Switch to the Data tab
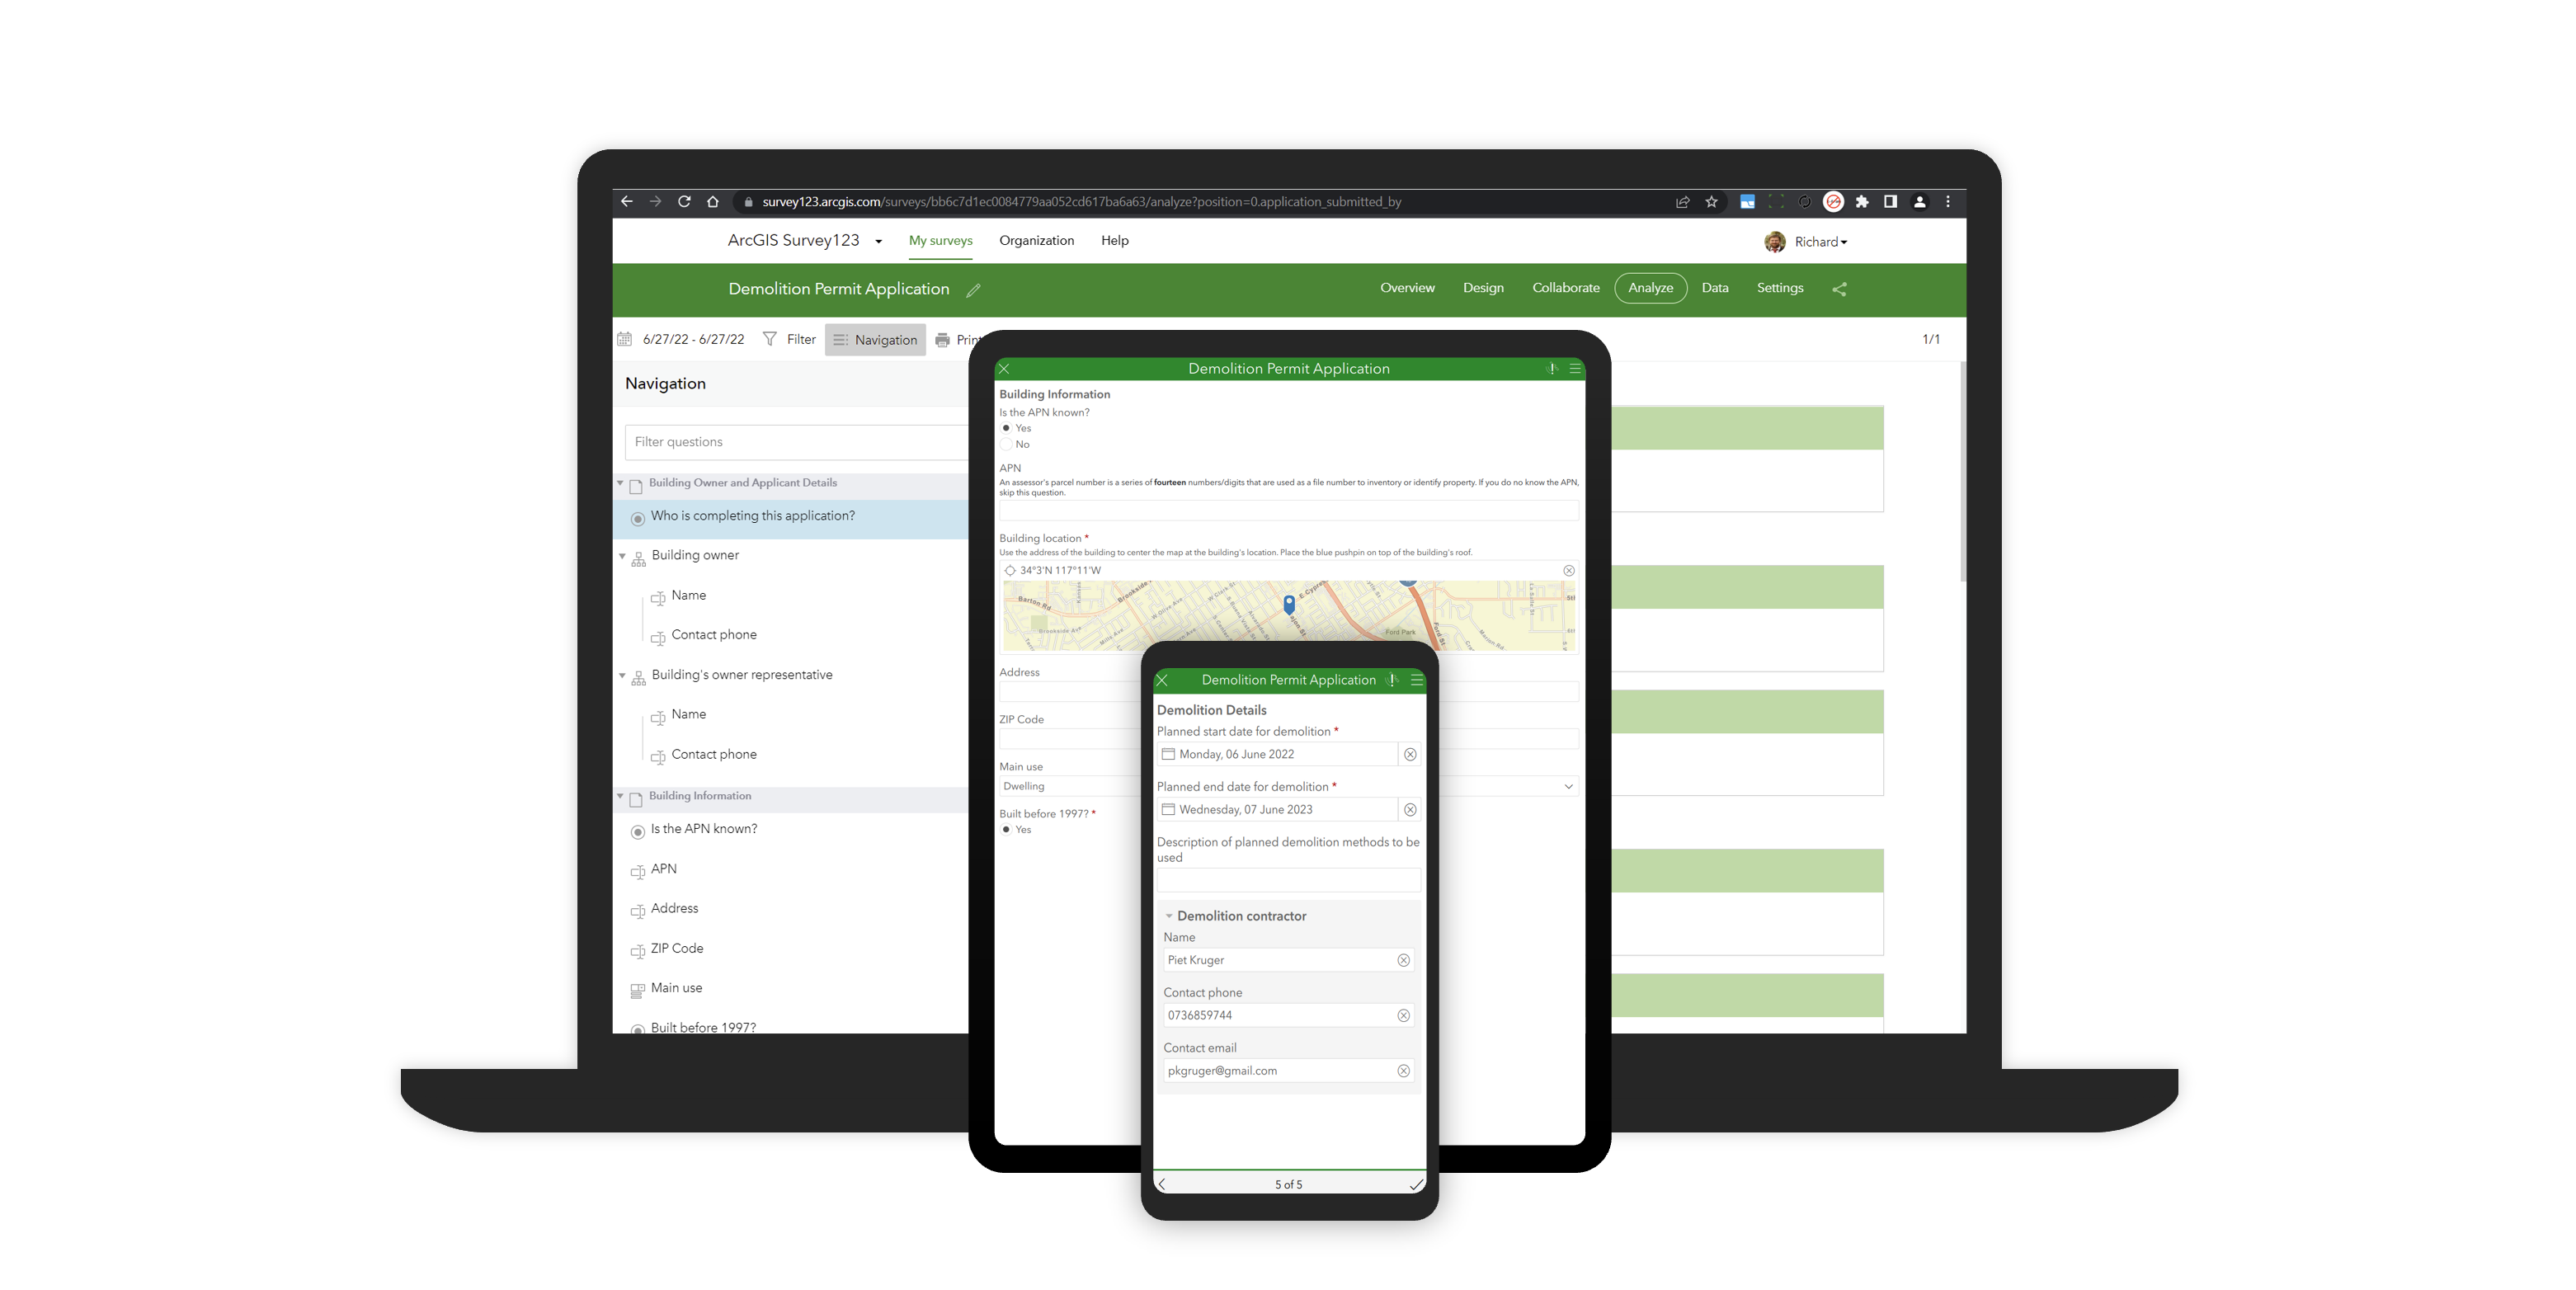Viewport: 2576px width, 1290px height. pyautogui.click(x=1715, y=288)
